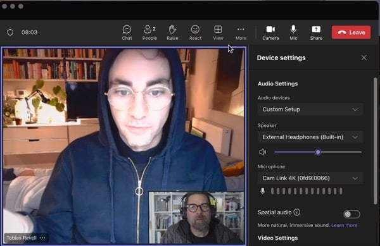Click the microphone level icon

(262, 191)
